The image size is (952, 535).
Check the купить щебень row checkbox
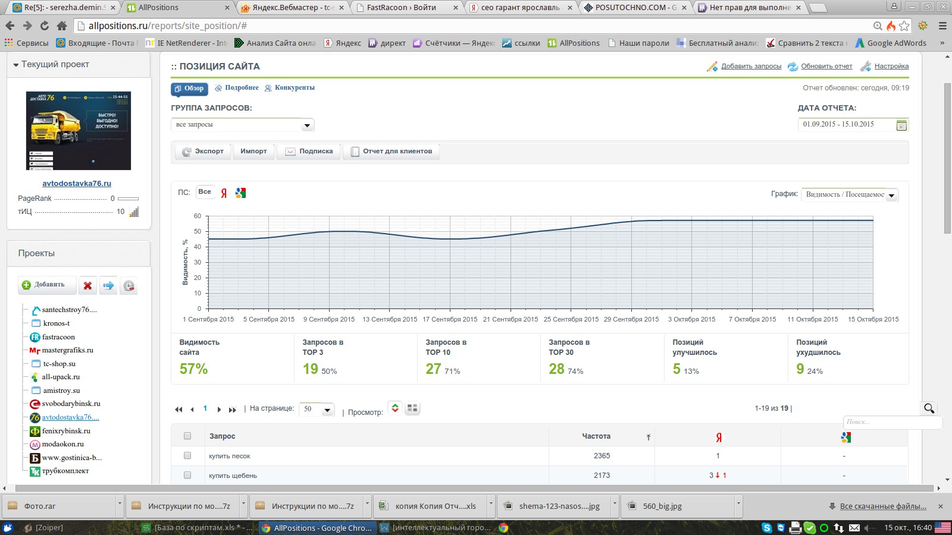(x=187, y=475)
